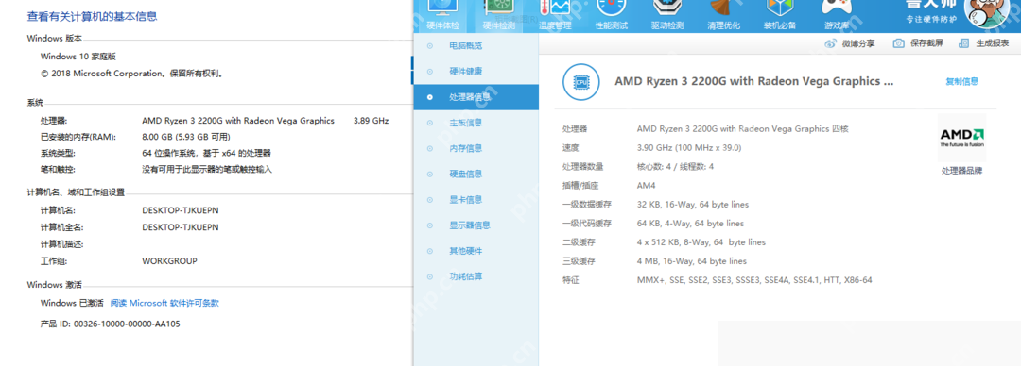Click the 2018 Microsoft Corporation copyright line
Screen dimensions: 1021x366
132,74
